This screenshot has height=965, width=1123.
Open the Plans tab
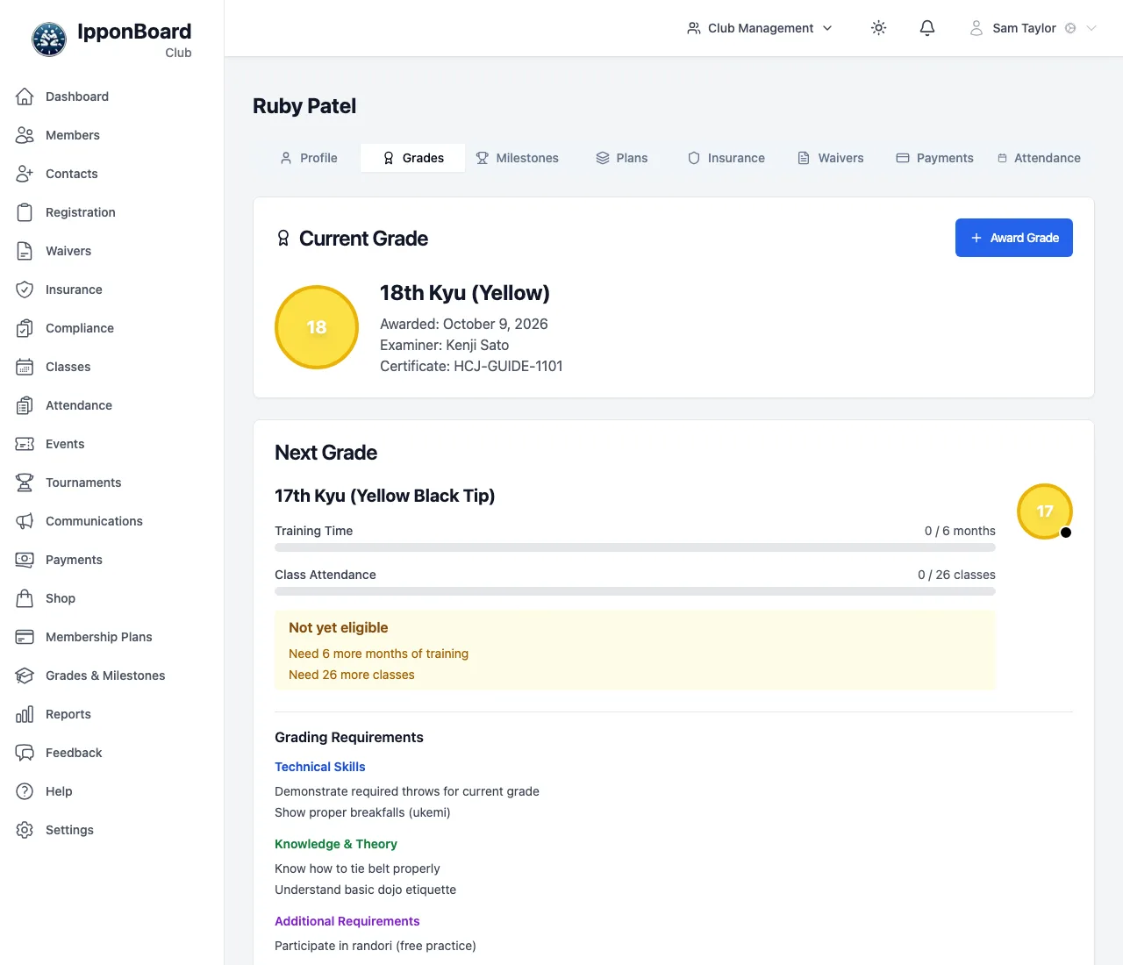pos(622,158)
